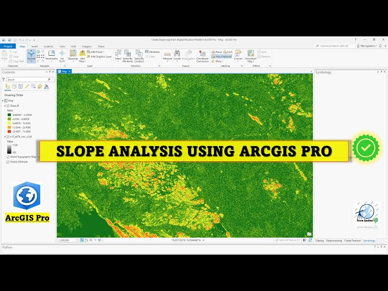388x291 pixels.
Task: Toggle World_Hillshade layer checkbox
Action: (8, 162)
